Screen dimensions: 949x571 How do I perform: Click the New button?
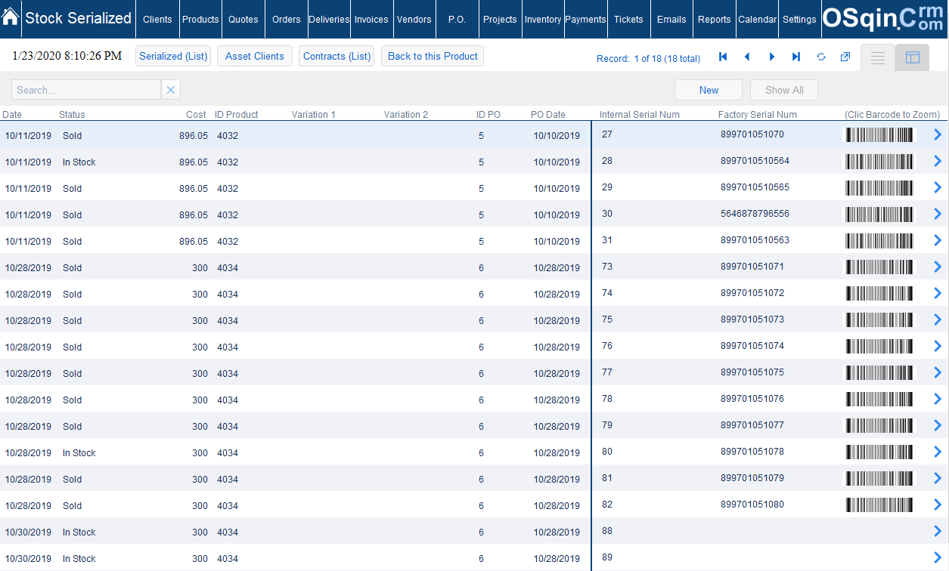(x=709, y=90)
